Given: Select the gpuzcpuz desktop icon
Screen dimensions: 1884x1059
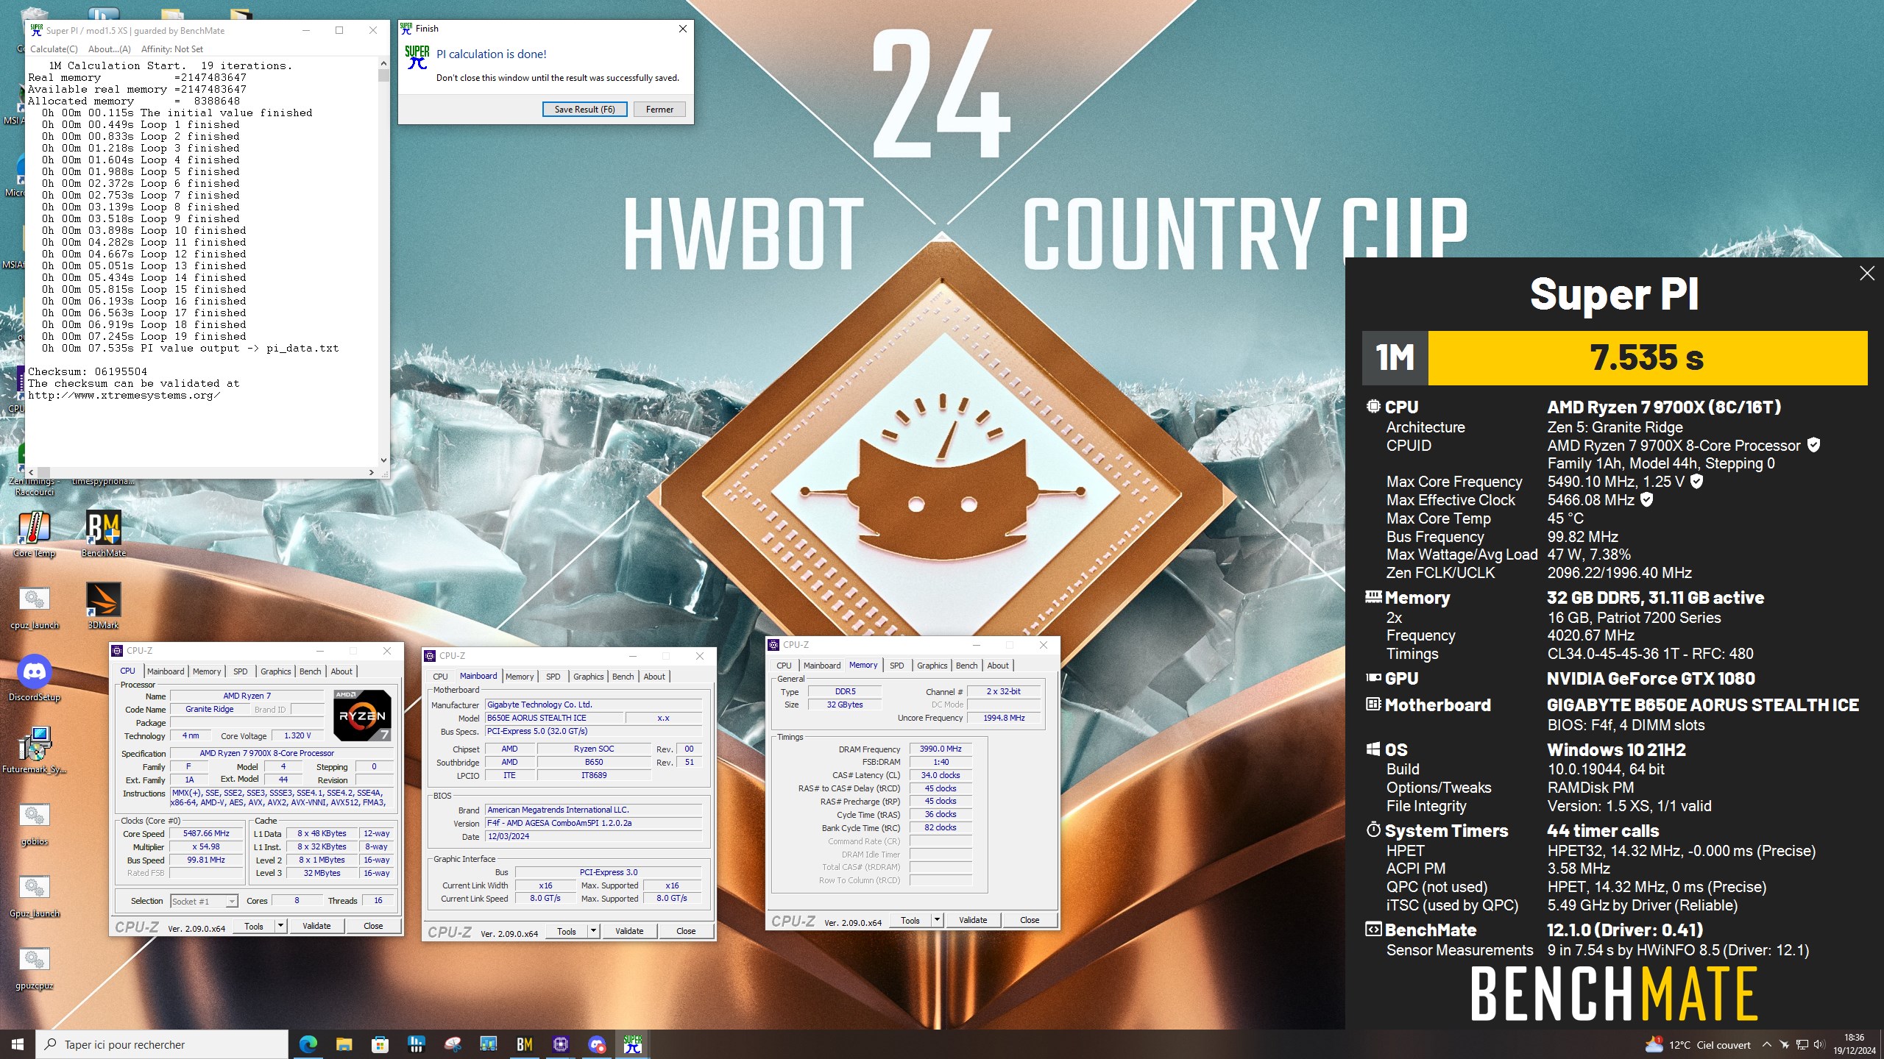Looking at the screenshot, I should click(x=34, y=967).
